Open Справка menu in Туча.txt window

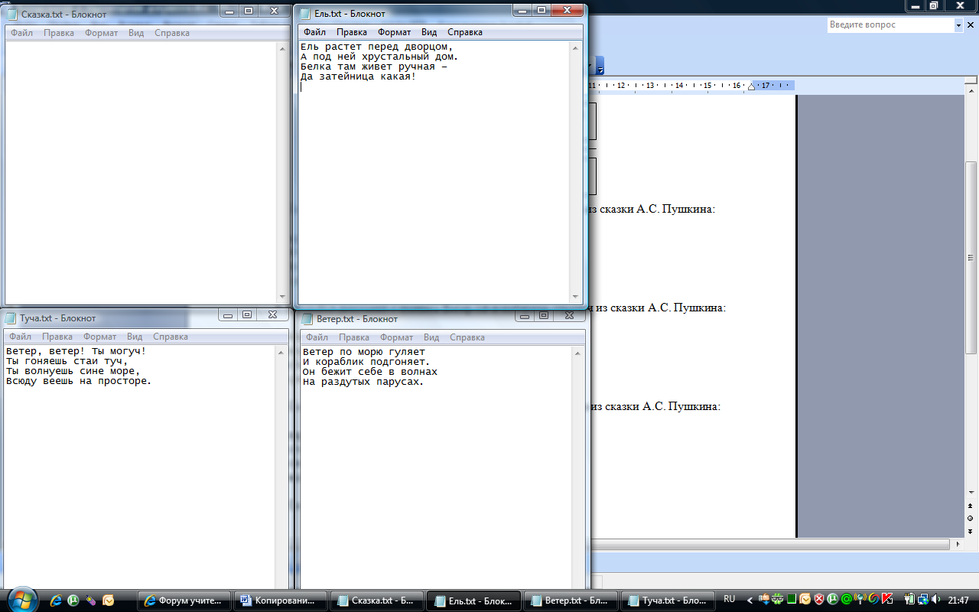[x=171, y=337]
